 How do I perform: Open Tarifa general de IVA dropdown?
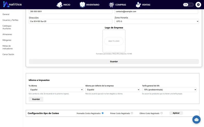pos(169,90)
